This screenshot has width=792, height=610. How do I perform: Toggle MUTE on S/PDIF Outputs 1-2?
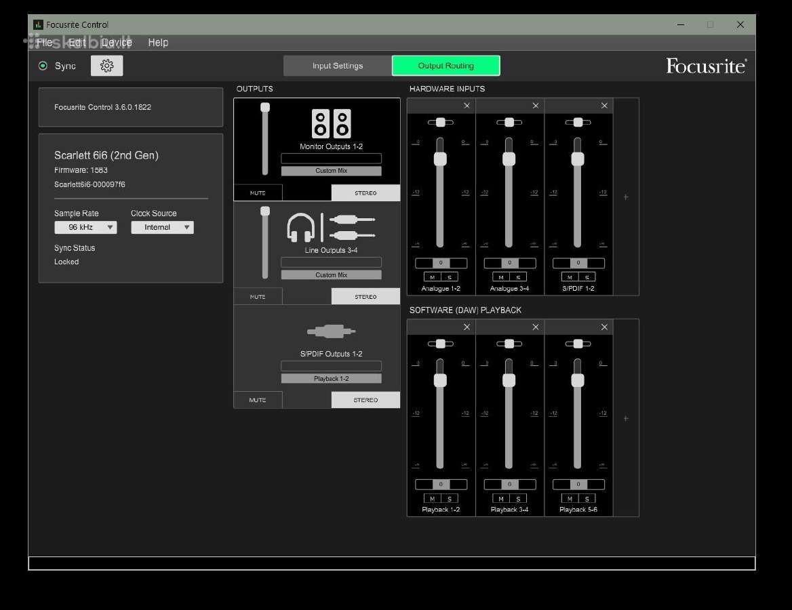(x=258, y=400)
